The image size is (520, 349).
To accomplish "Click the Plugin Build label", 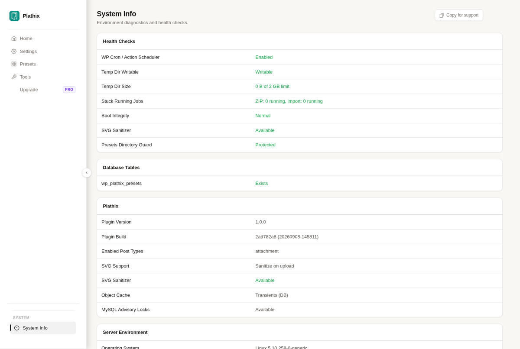I will [114, 237].
